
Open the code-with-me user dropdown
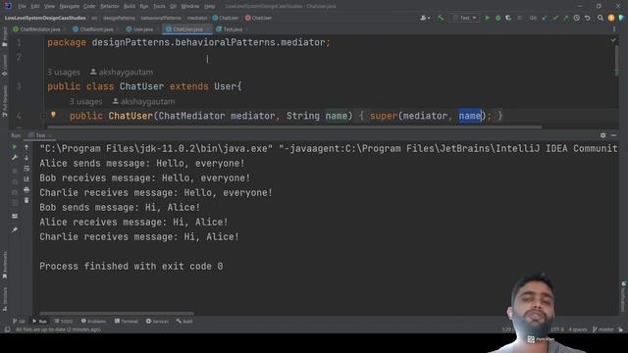pos(425,18)
